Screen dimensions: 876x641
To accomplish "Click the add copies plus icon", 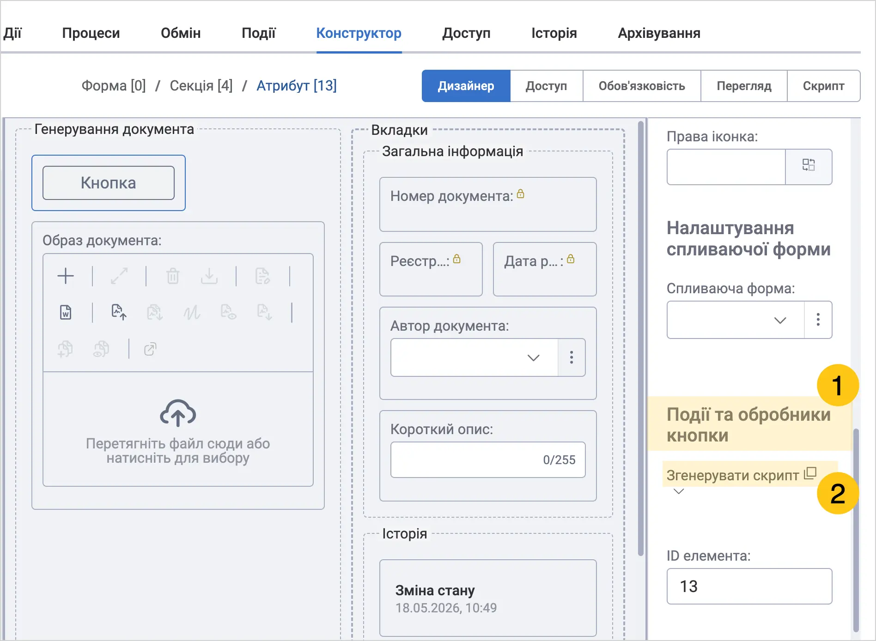I will click(x=65, y=349).
